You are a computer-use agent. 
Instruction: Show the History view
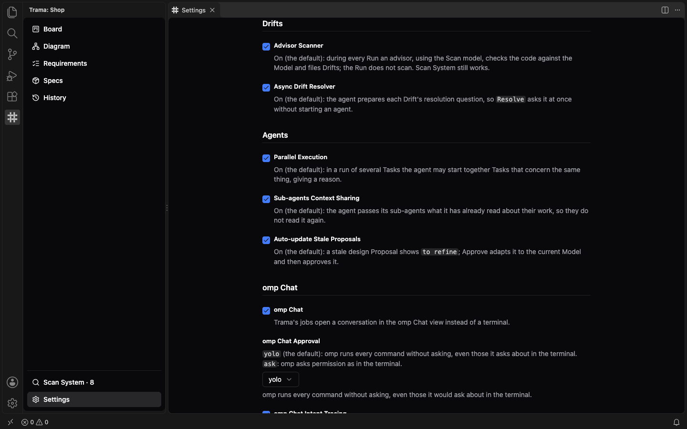94,98
